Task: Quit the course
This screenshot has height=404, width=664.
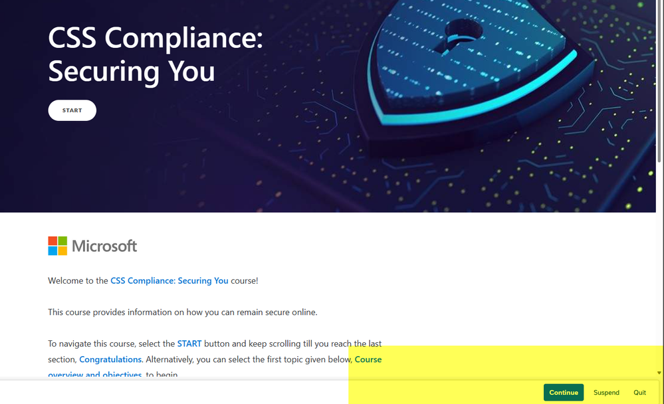Action: pos(639,393)
